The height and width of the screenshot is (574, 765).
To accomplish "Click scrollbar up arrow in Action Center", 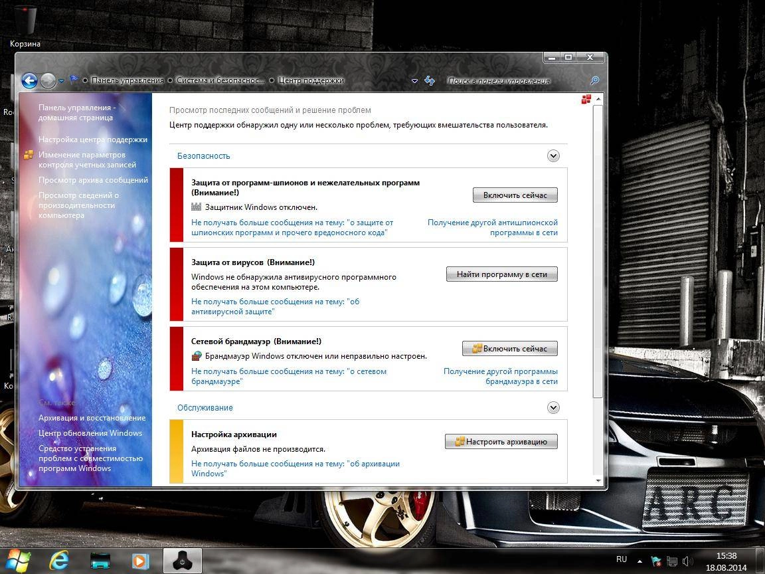I will pos(598,99).
